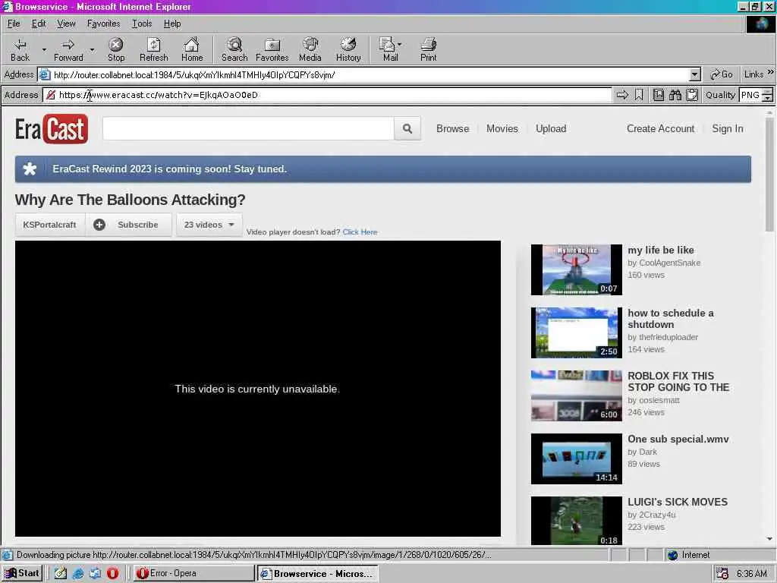The width and height of the screenshot is (777, 583).
Task: Open the Back history dropdown arrow
Action: [x=43, y=49]
